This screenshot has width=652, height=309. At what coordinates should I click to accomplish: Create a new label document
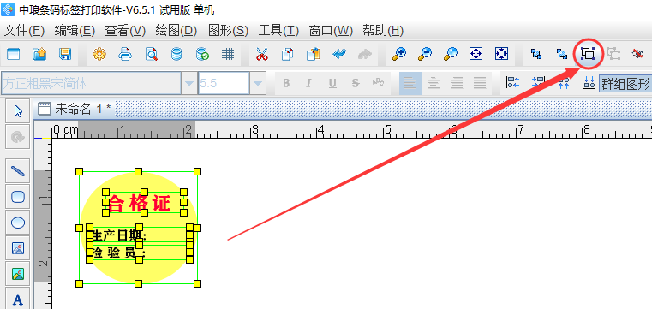coord(14,54)
